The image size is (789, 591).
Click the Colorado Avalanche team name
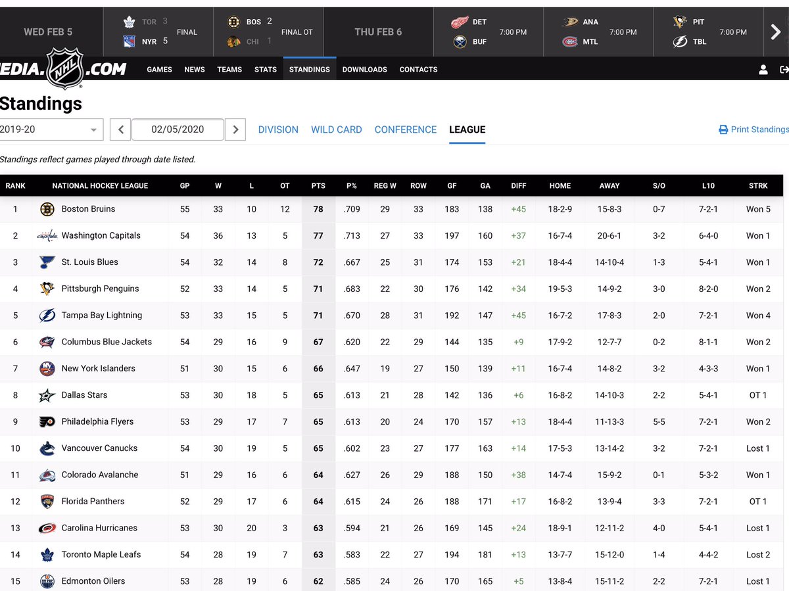click(x=100, y=475)
